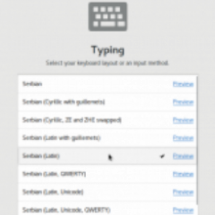The height and width of the screenshot is (215, 215).
Task: Click the layout list vertical scrollbar
Action: tap(197, 140)
